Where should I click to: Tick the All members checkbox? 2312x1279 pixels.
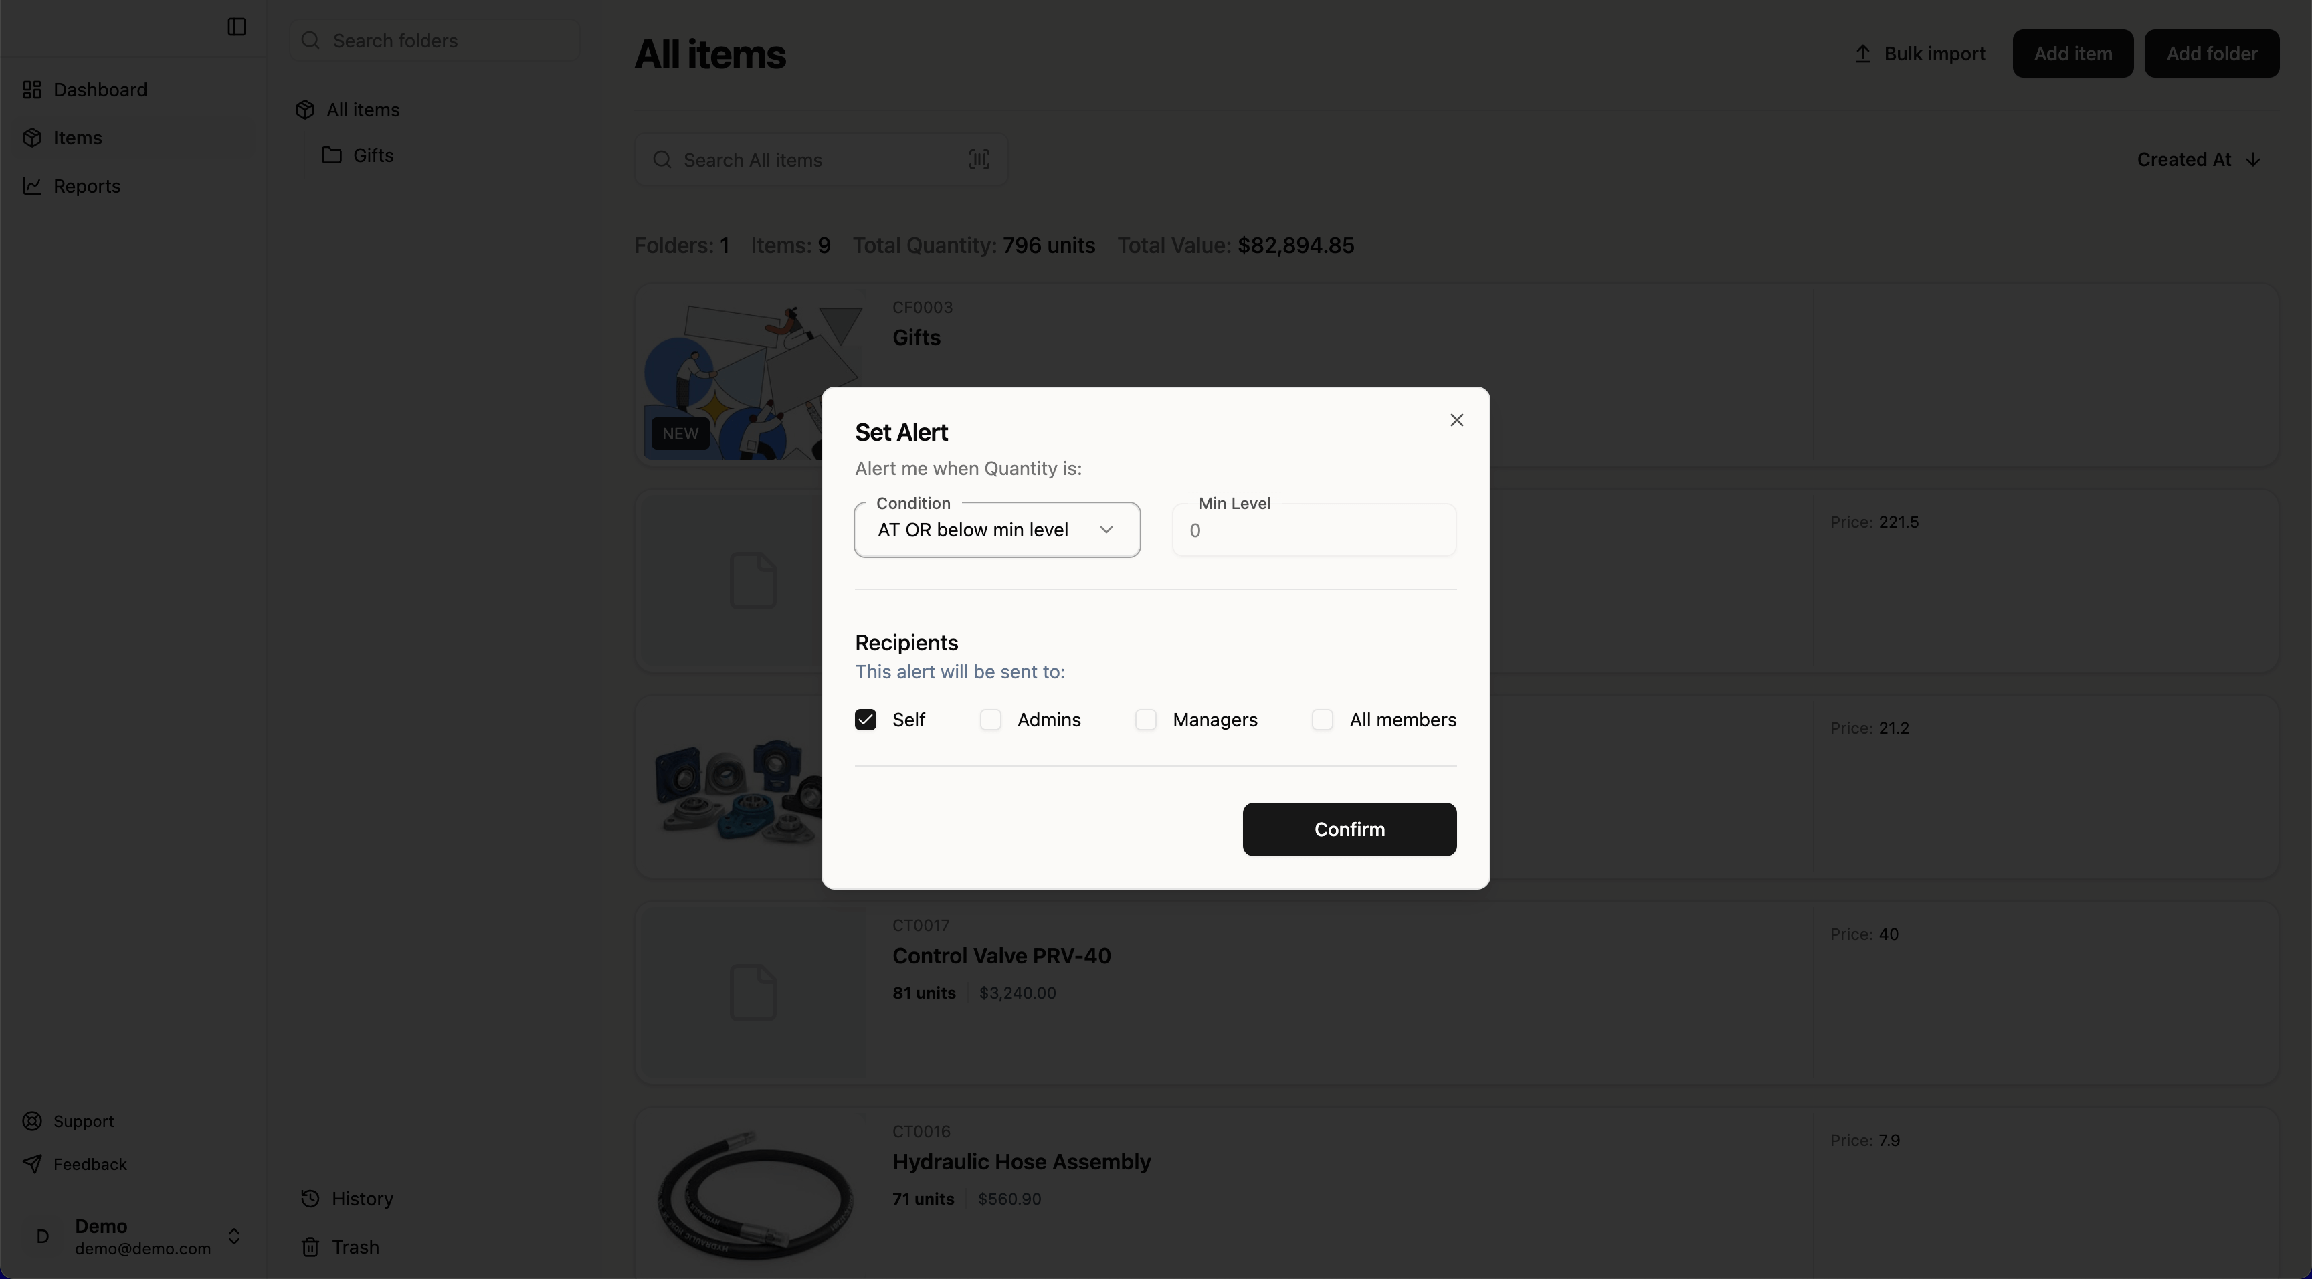[1322, 720]
